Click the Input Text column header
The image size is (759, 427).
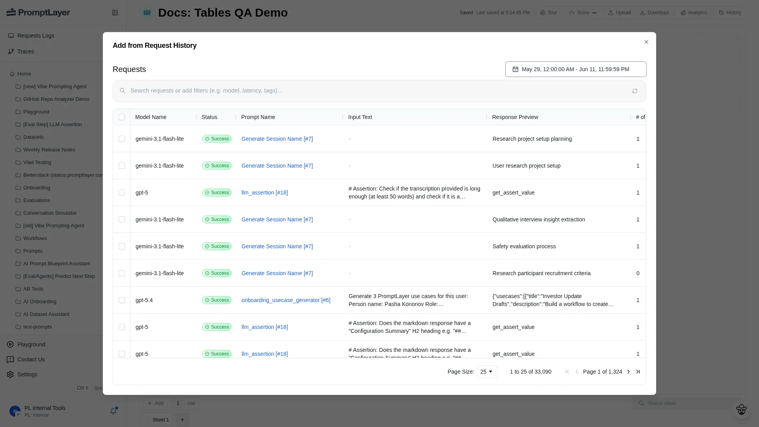pos(360,117)
